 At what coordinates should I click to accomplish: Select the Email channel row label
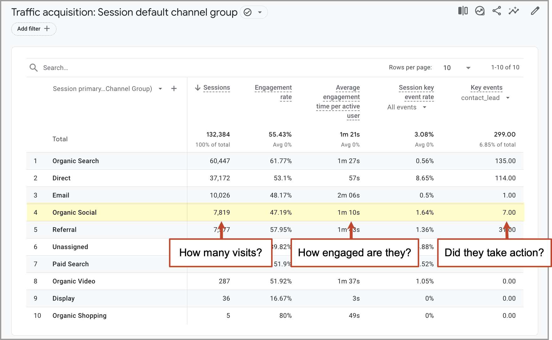pos(61,195)
